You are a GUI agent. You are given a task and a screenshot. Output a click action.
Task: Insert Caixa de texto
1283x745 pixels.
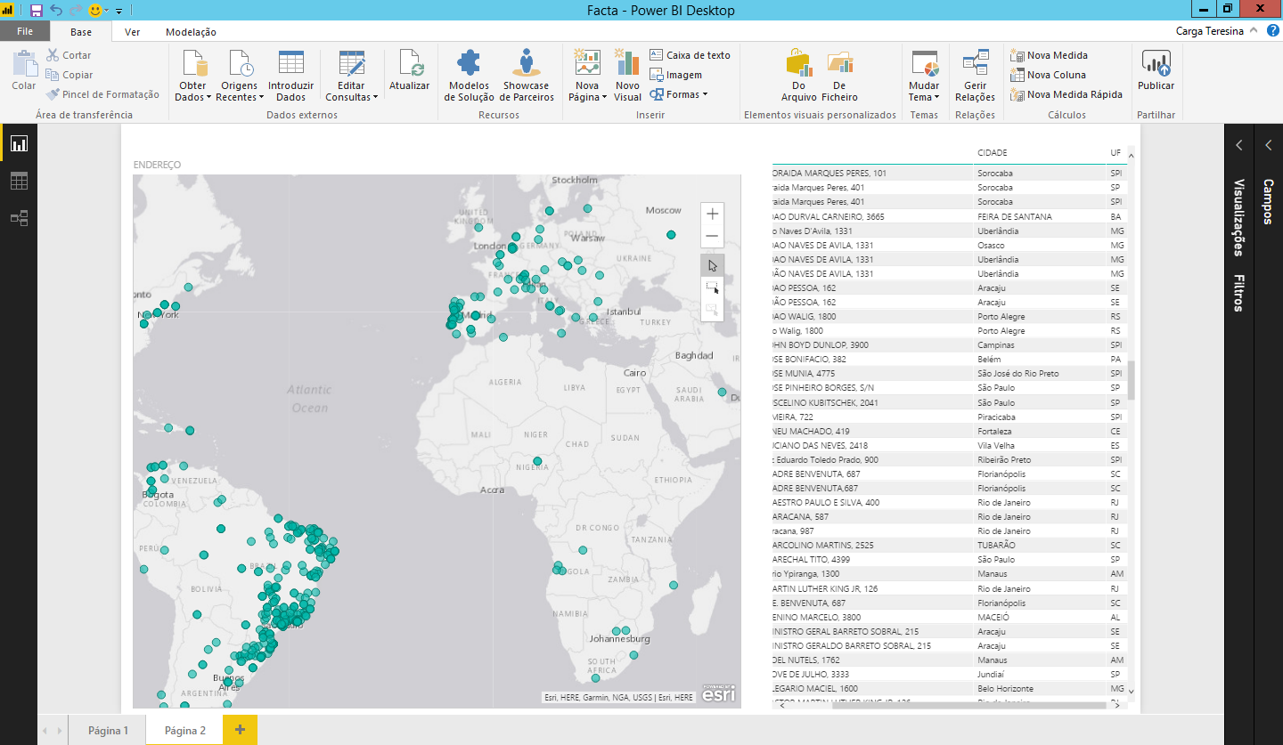(691, 55)
